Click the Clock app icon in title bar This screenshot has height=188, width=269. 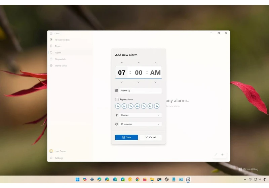tap(51, 33)
